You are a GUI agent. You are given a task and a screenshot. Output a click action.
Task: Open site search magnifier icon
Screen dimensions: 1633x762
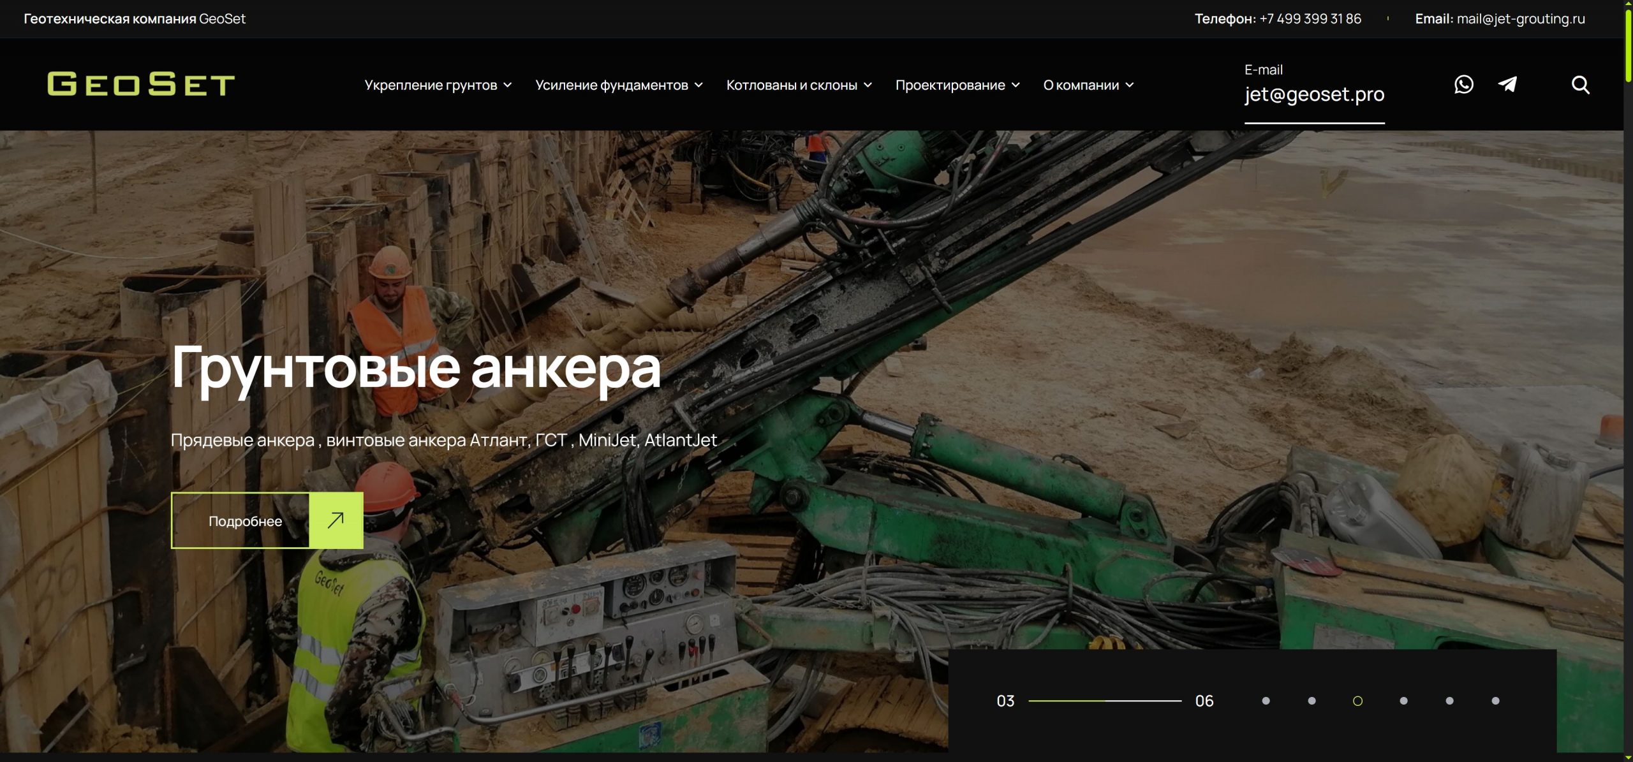pos(1580,85)
